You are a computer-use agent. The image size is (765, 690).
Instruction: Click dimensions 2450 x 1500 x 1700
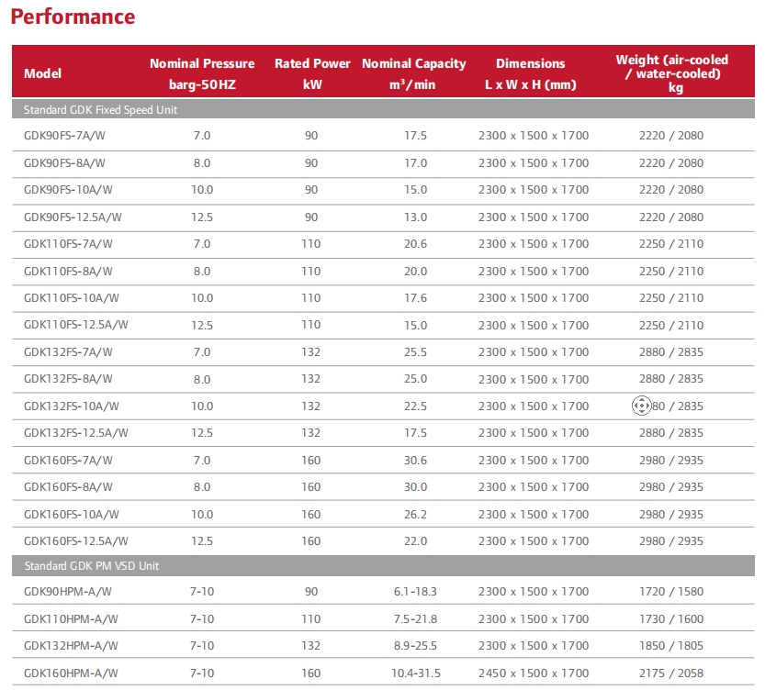point(534,673)
